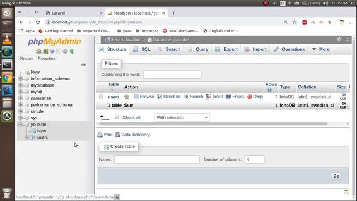Expand performance_schema database node

tap(21, 105)
